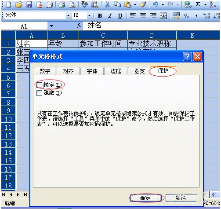The image size is (221, 209).
Task: Check the 锁定(L) checkbox
Action: pyautogui.click(x=39, y=85)
